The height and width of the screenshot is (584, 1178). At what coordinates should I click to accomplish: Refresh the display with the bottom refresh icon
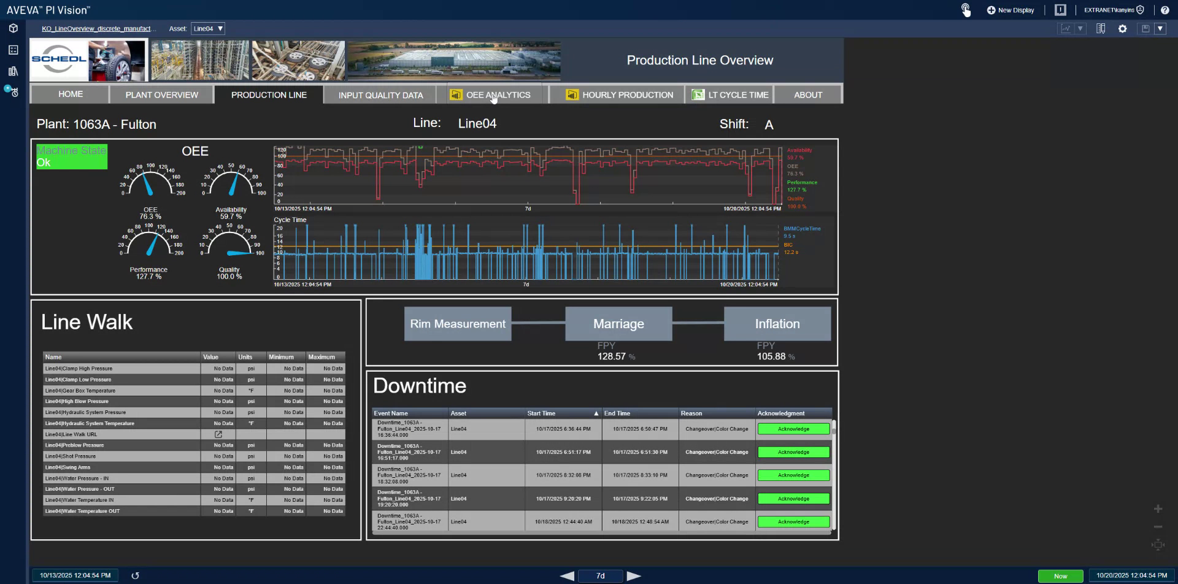point(135,575)
